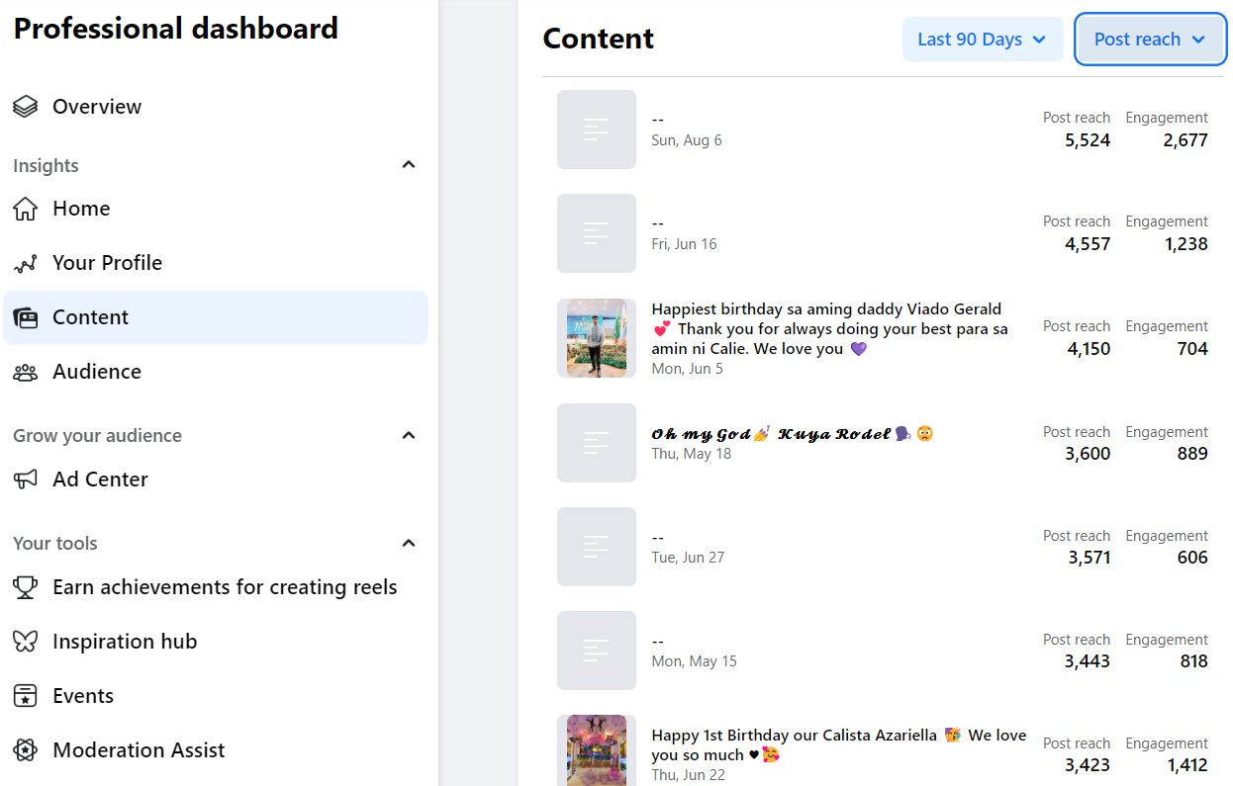The image size is (1233, 786).
Task: Open Your Profile insights
Action: tap(216, 263)
